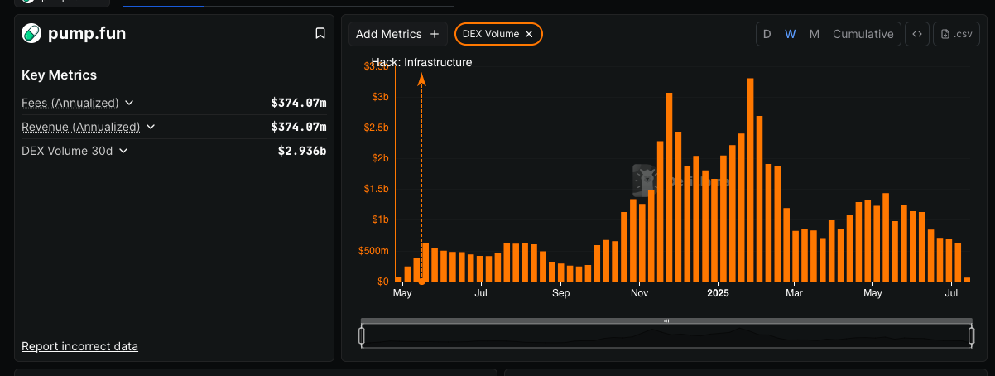Switch chart to Weekly (W) interval
Viewport: 995px width, 376px height.
(791, 34)
